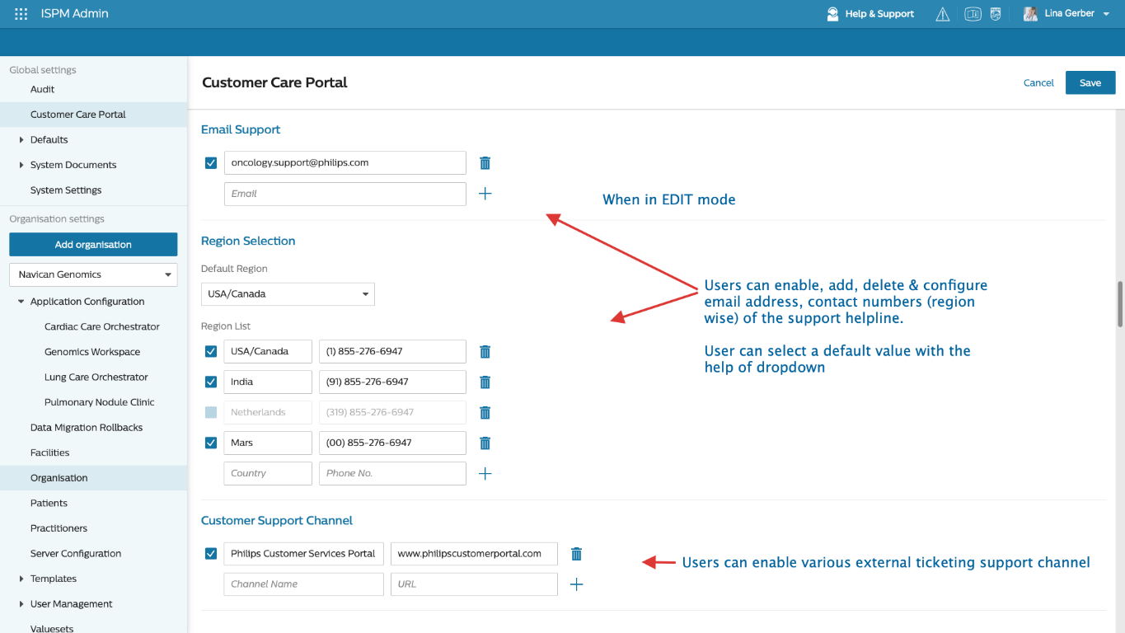
Task: Toggle the USA/Canada region checkbox
Action: click(x=211, y=352)
